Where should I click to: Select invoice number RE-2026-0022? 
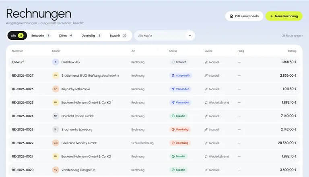pos(23,143)
